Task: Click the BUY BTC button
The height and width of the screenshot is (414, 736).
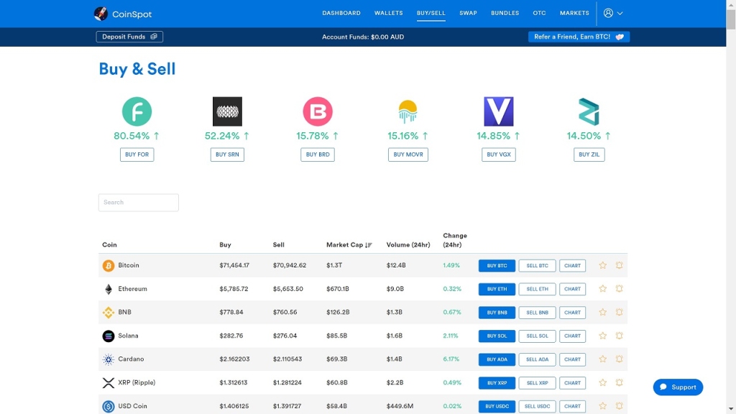Action: pyautogui.click(x=497, y=266)
